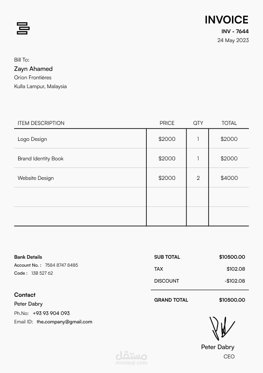Select the Logo Design row item

(x=32, y=139)
